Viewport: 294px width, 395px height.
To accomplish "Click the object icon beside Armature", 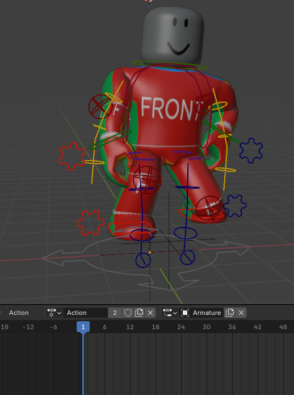I will [x=185, y=313].
